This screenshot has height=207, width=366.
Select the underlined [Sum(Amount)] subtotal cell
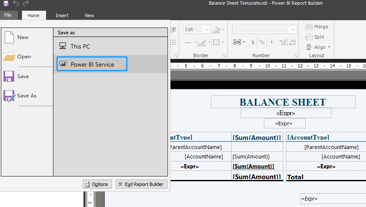pyautogui.click(x=257, y=166)
